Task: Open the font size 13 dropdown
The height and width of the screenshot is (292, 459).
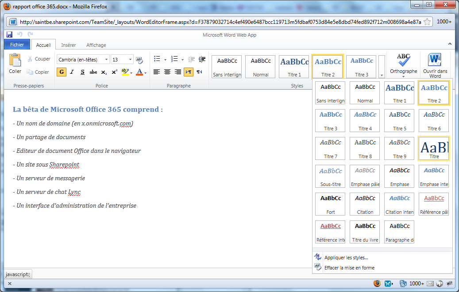Action: pos(130,59)
